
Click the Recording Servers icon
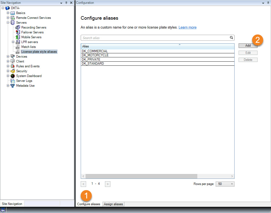point(18,27)
